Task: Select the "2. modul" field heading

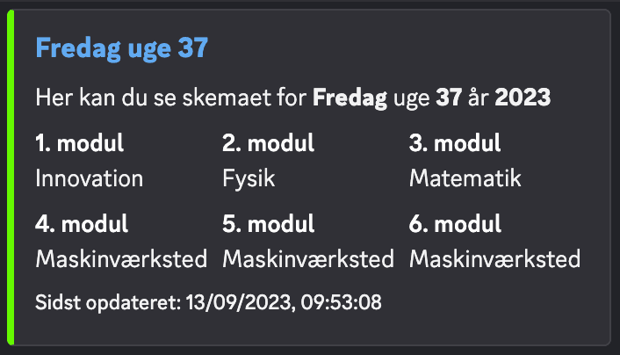Action: pos(268,143)
